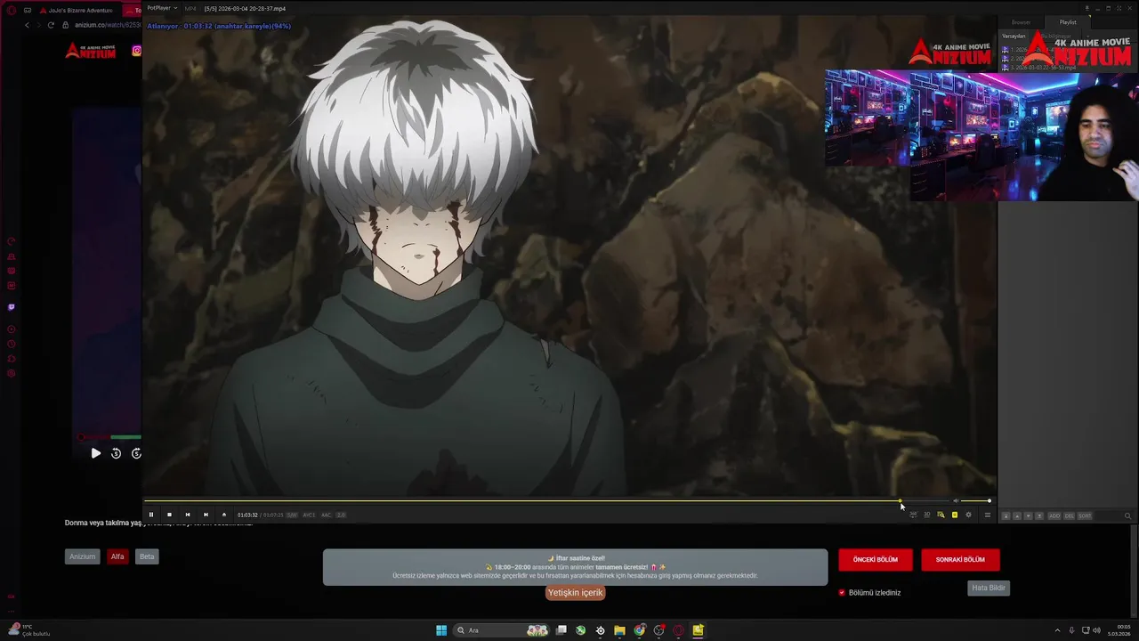Switch to JoJo's Bizarre Adventure browser tab
Viewport: 1139px width, 641px height.
point(77,10)
